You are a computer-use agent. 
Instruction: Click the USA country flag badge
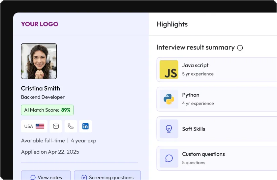coord(34,126)
